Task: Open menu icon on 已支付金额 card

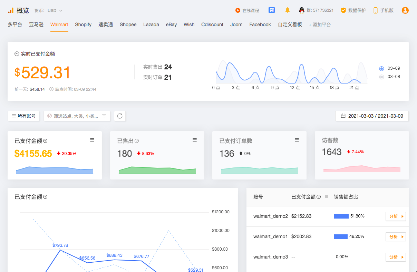Action: click(x=92, y=140)
